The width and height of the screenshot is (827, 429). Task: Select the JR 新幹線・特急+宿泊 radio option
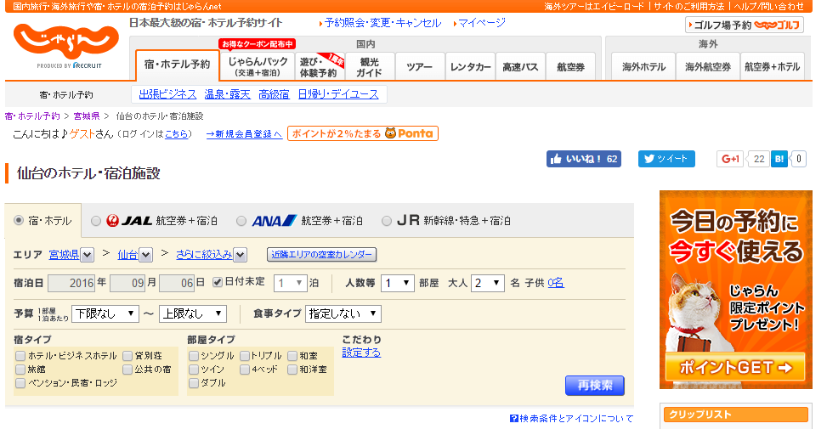pyautogui.click(x=387, y=221)
